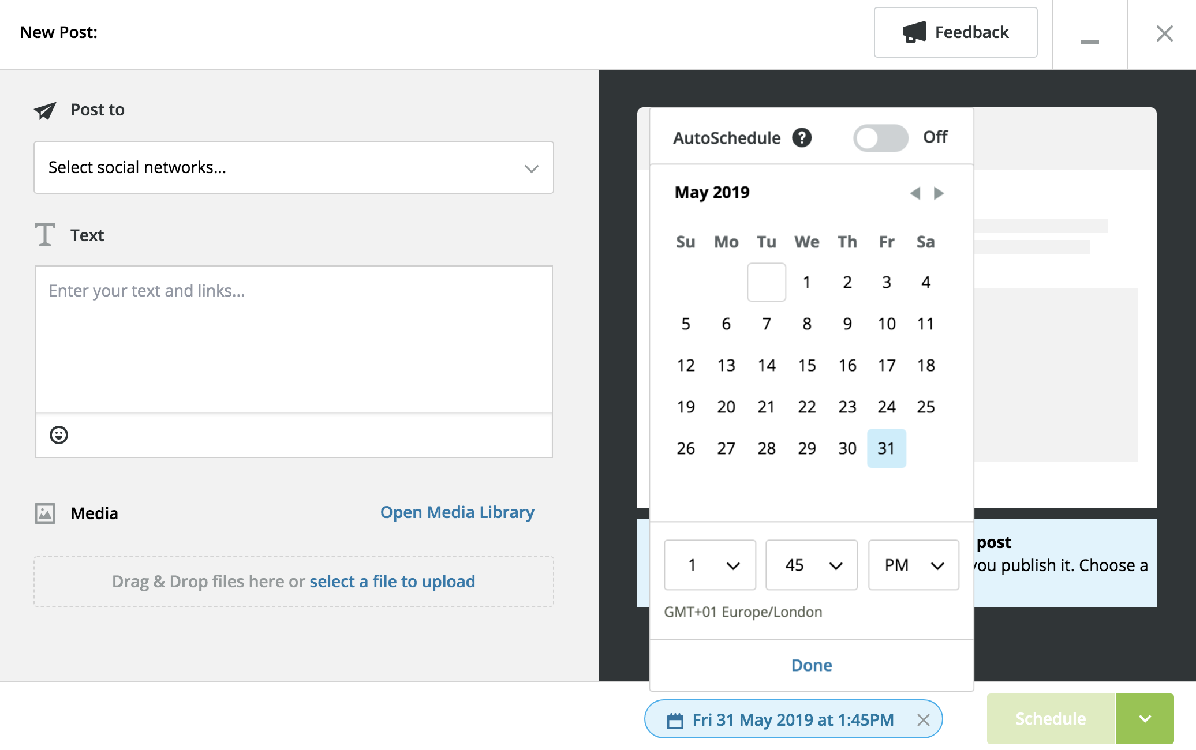Open the Select social networks dropdown
1196x750 pixels.
(293, 167)
